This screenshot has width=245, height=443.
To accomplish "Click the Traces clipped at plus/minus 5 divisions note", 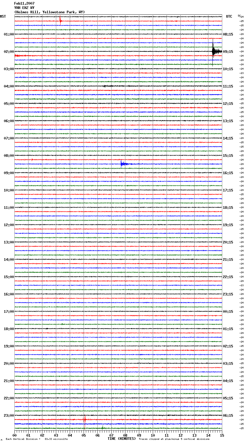I will tap(174, 439).
